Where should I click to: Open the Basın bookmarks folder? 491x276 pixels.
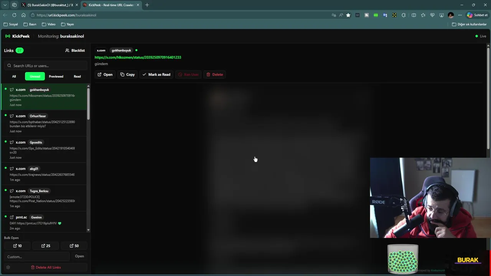pyautogui.click(x=30, y=24)
